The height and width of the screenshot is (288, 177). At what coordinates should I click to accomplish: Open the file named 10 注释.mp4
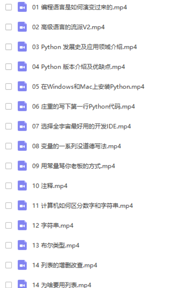50,186
